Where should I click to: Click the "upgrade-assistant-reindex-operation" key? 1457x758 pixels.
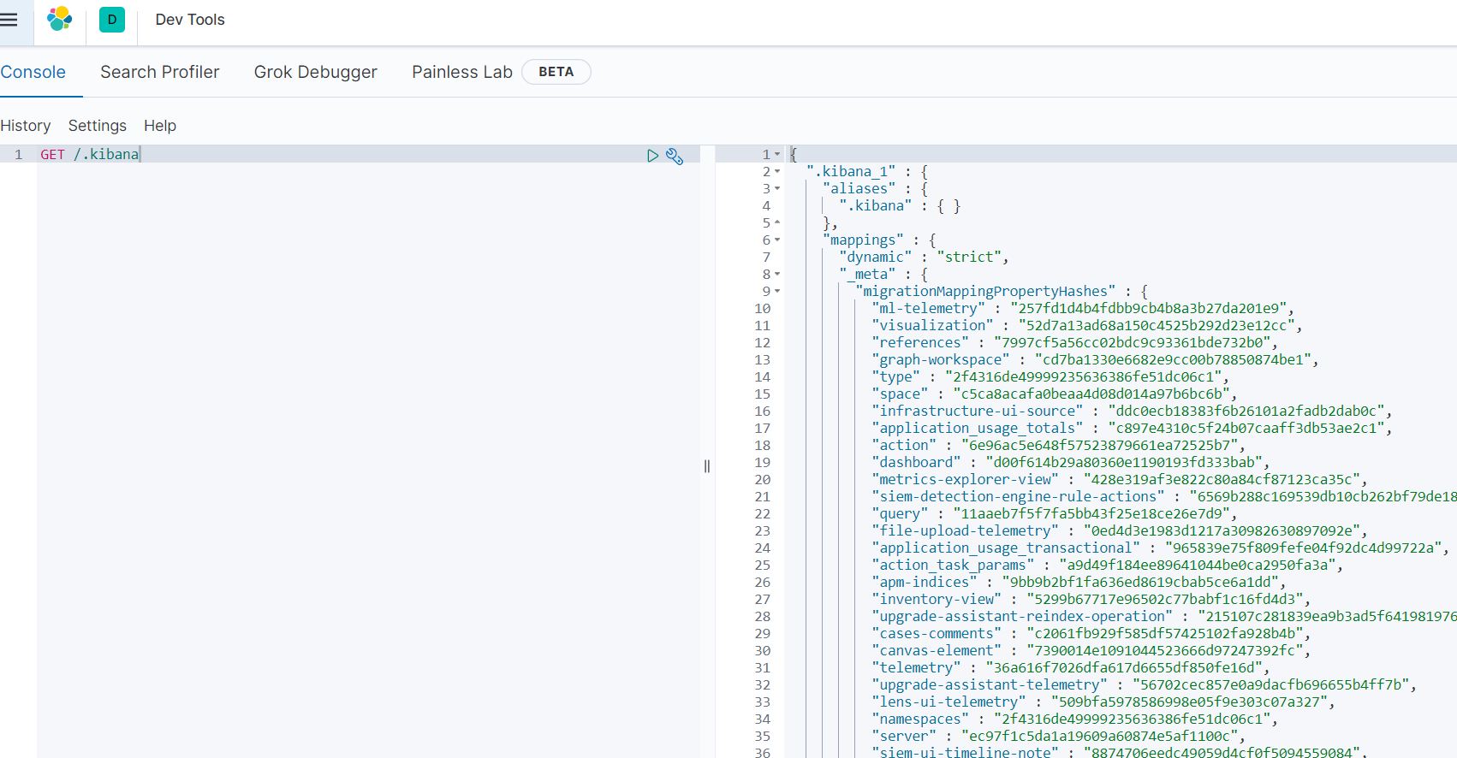click(1022, 616)
